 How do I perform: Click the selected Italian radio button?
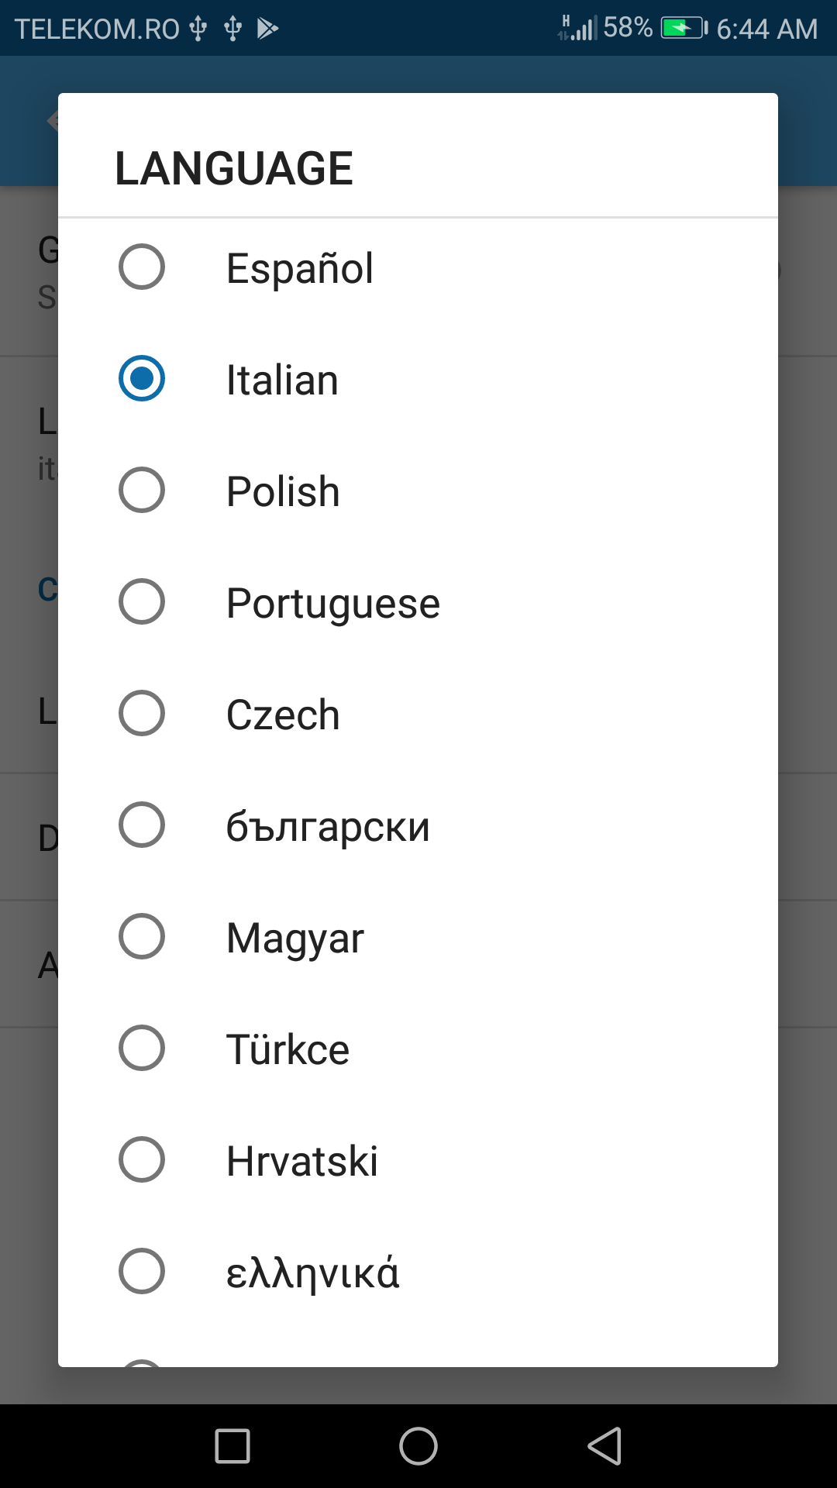pos(142,378)
